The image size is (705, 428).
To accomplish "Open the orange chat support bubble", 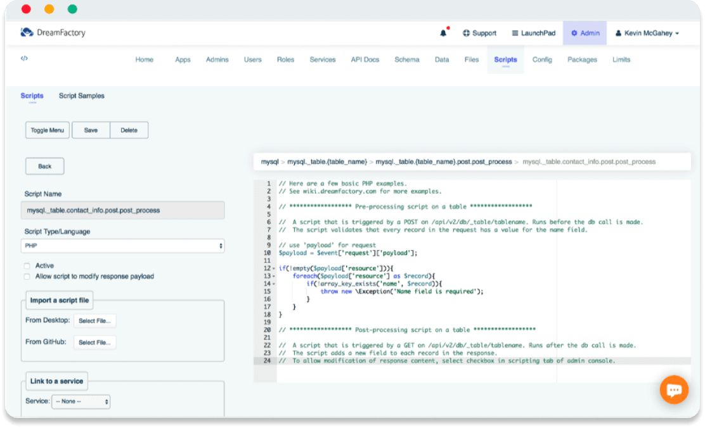I will (x=674, y=390).
